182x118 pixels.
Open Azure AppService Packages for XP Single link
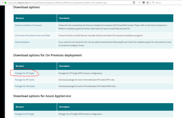click(24, 114)
